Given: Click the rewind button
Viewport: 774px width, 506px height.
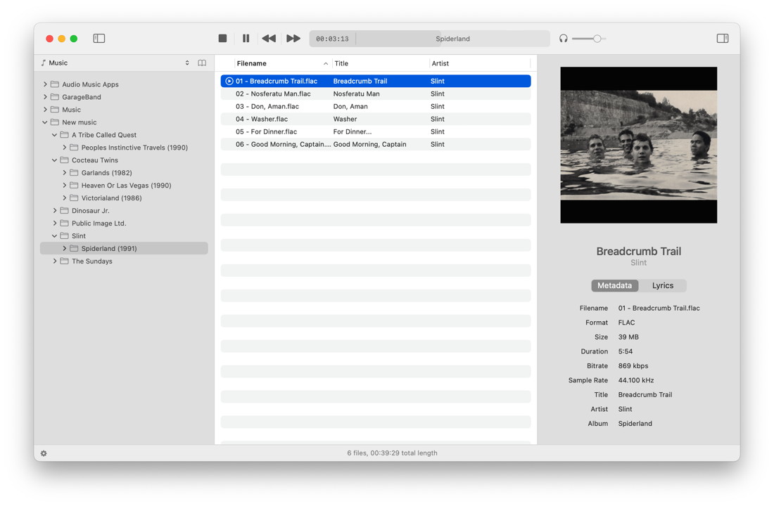Looking at the screenshot, I should pos(269,39).
